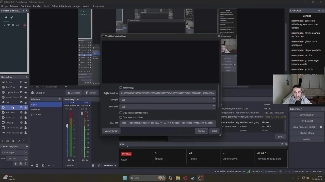The image size is (325, 182).
Task: Open virtual camera settings gear
Action: pyautogui.click(x=321, y=127)
